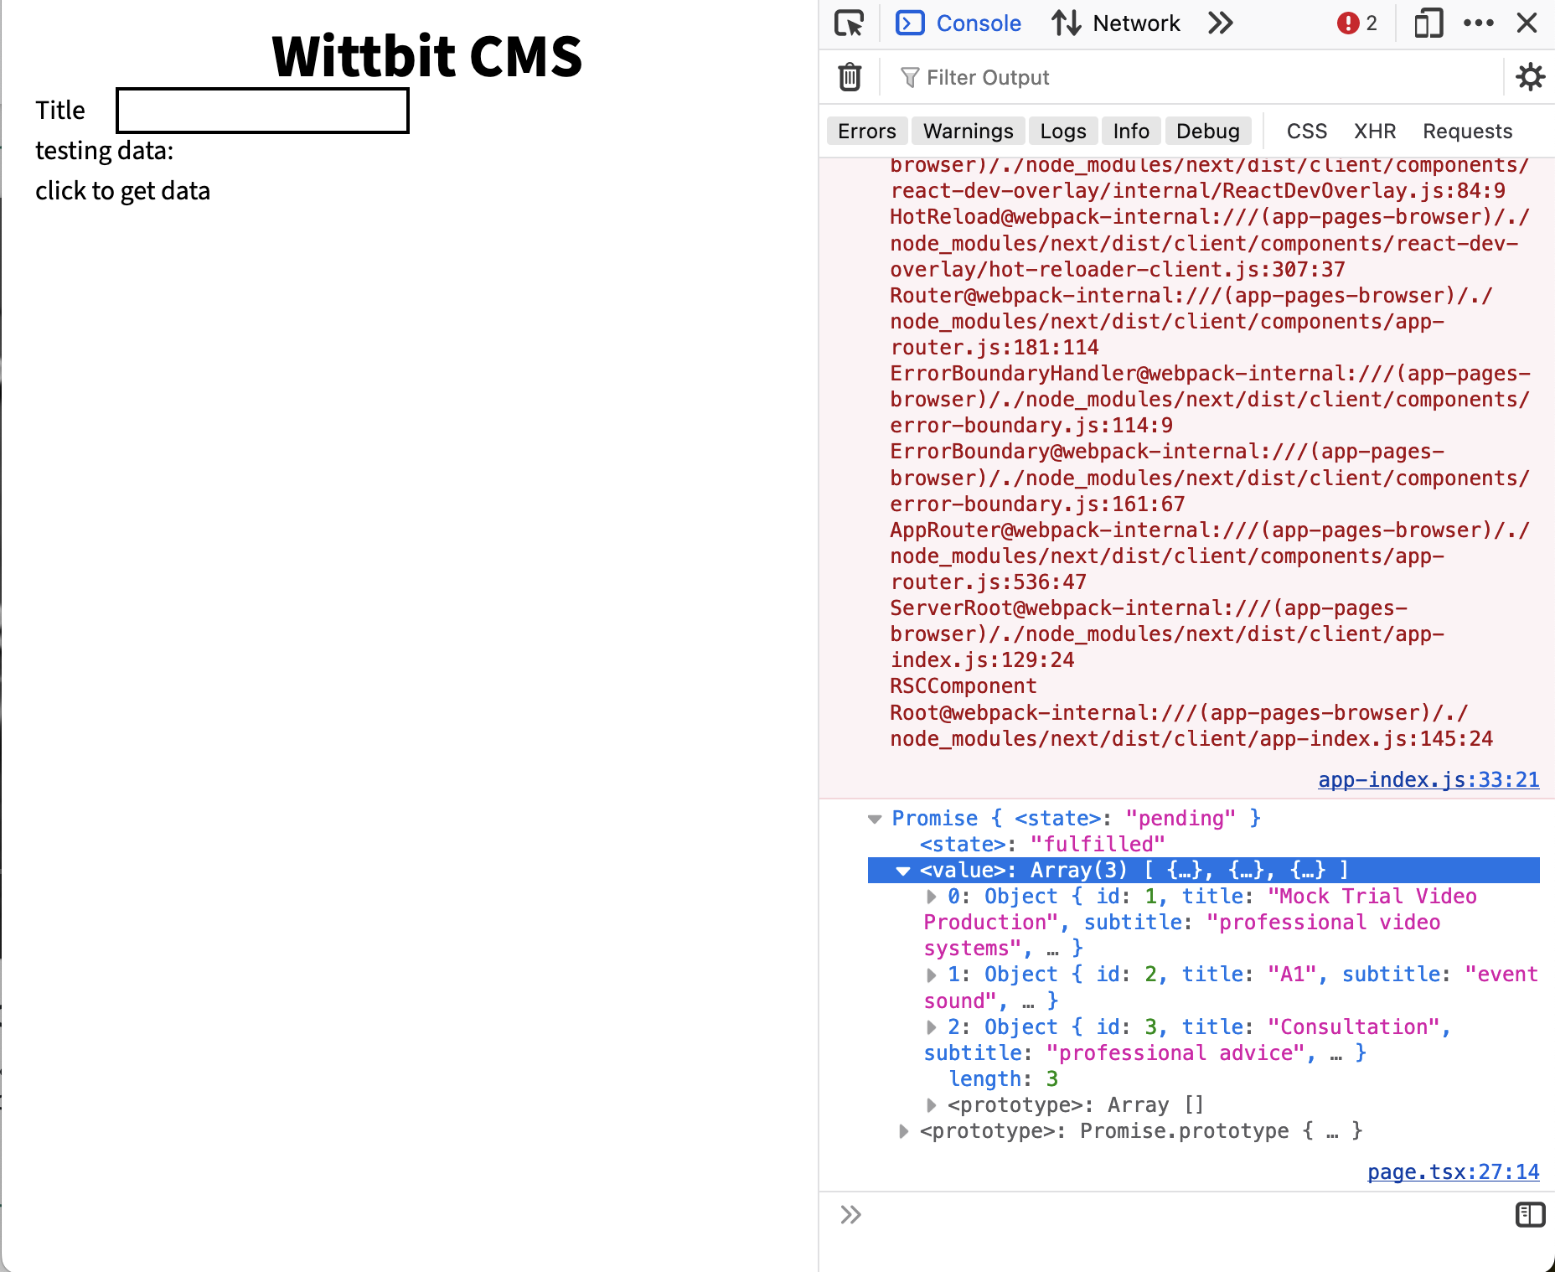The width and height of the screenshot is (1555, 1272).
Task: Click the RSCComponent stack trace line
Action: point(963,686)
